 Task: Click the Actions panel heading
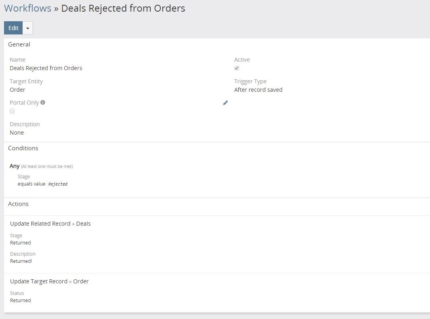pos(18,204)
